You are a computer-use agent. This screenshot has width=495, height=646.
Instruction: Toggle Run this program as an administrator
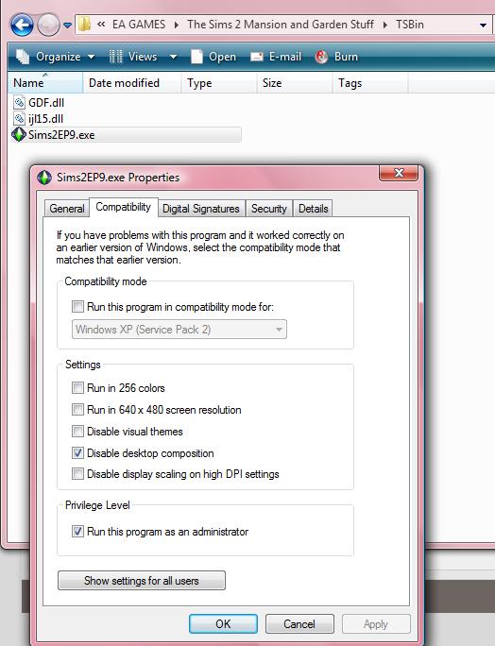[77, 531]
